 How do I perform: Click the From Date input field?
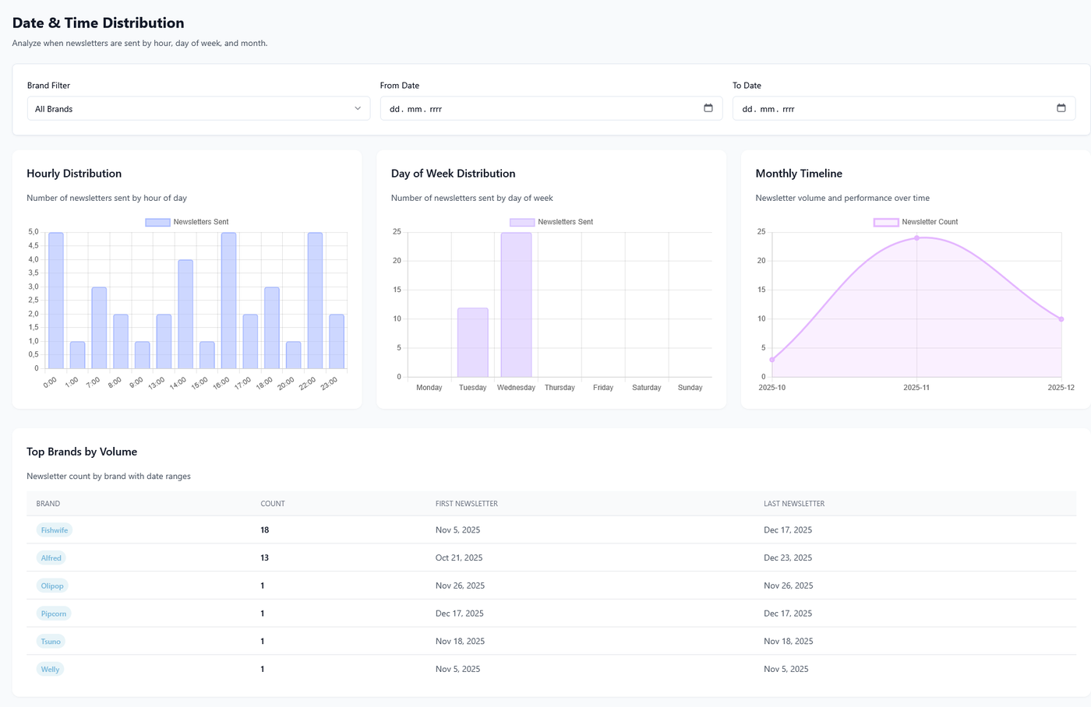(x=551, y=108)
